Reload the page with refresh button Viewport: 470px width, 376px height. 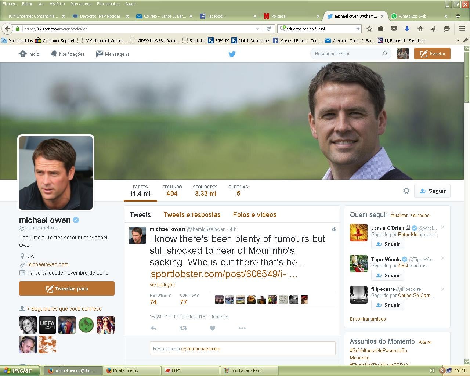click(x=268, y=29)
